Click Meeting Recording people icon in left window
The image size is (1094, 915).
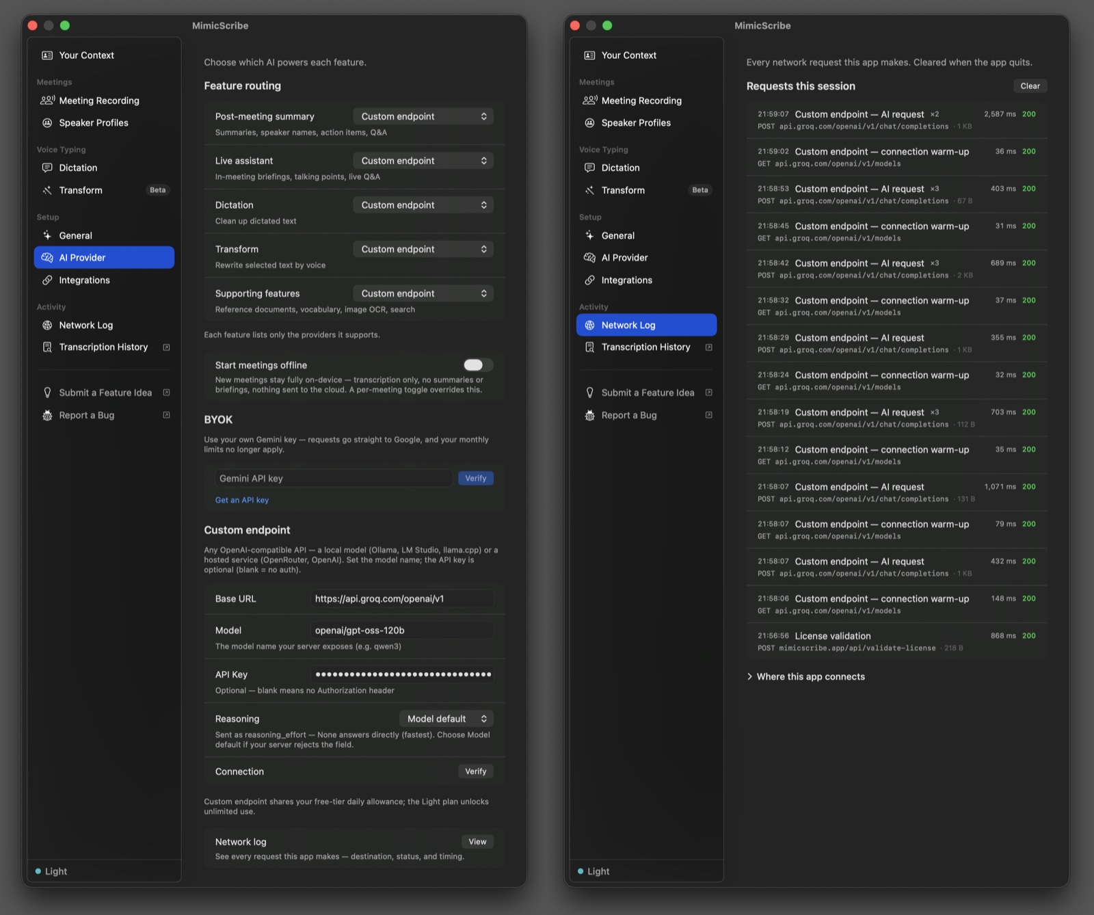(47, 101)
